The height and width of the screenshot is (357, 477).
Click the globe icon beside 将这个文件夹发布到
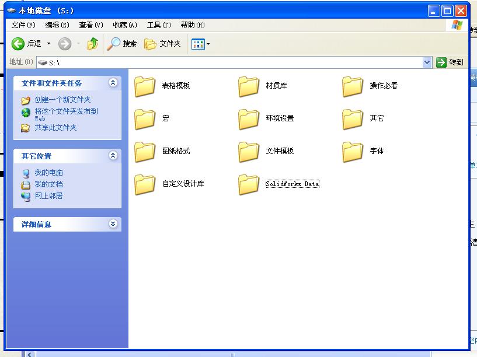tap(26, 113)
